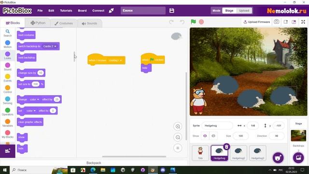Select the Looks block category
The height and width of the screenshot is (174, 309).
8,56
